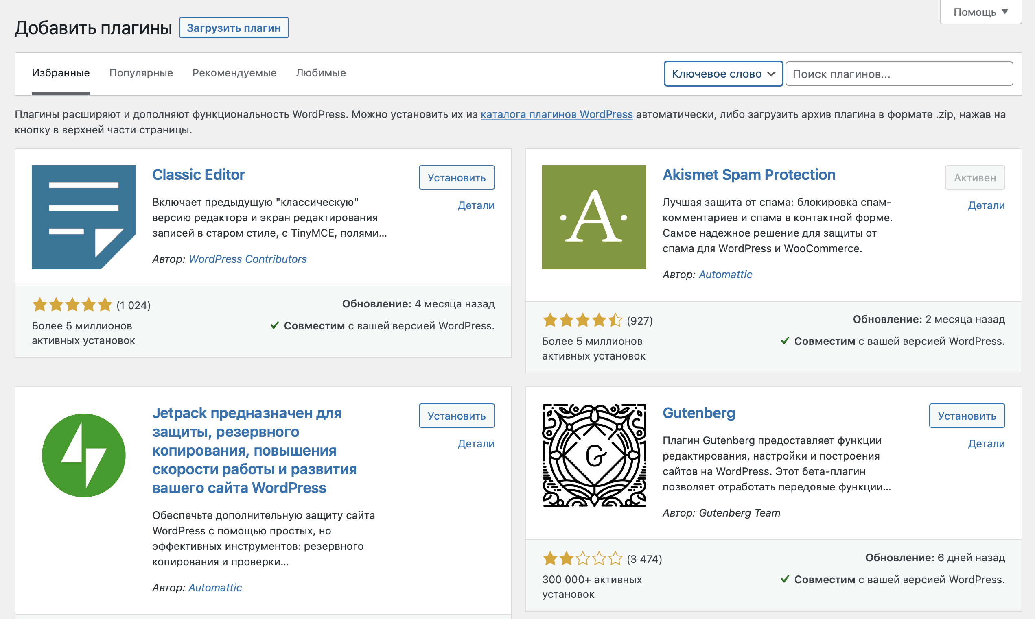Focus the Поиск плагинов search field
The width and height of the screenshot is (1035, 619).
899,74
